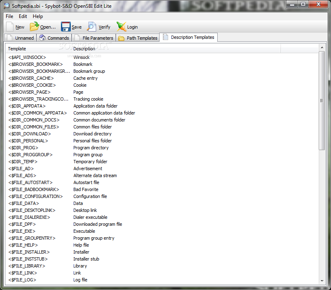This screenshot has height=290, width=331.
Task: Select the <$FILE_BADBOOKMARK> template
Action: click(x=34, y=189)
